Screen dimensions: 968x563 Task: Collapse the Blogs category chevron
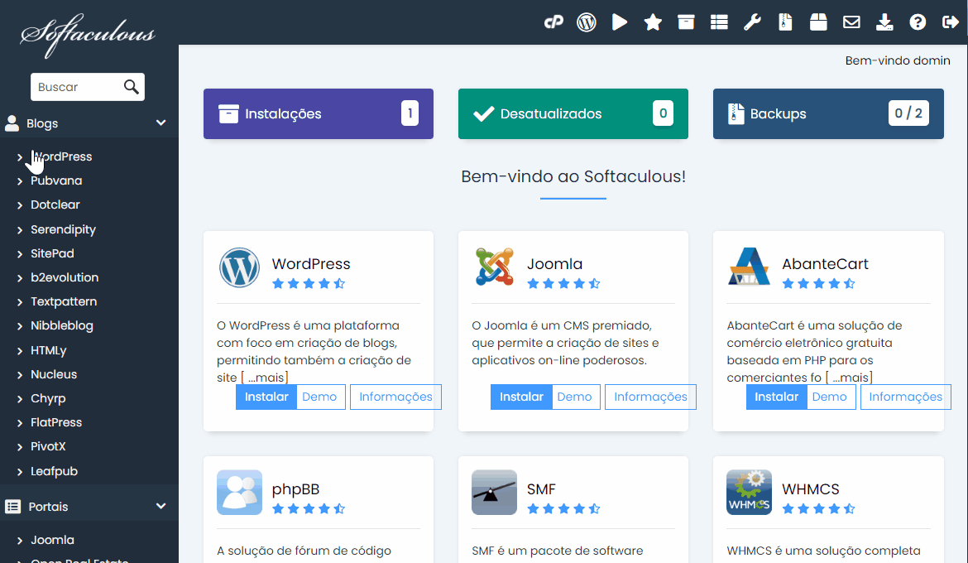coord(161,123)
